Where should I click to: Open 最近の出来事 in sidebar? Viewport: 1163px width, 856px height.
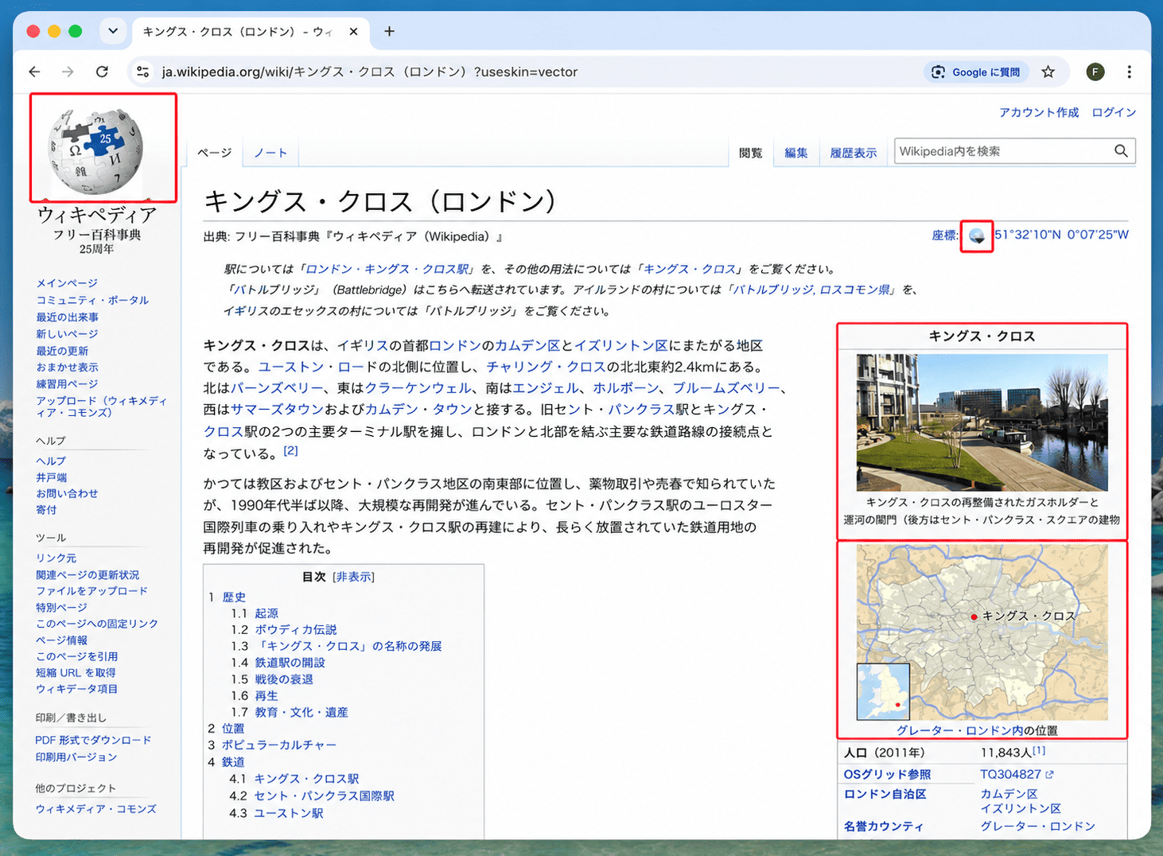pos(67,317)
